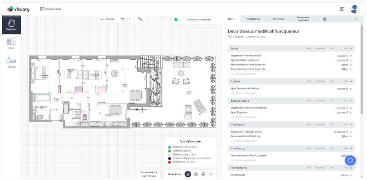Collapse the Cuisine section chevron

pos(351,82)
